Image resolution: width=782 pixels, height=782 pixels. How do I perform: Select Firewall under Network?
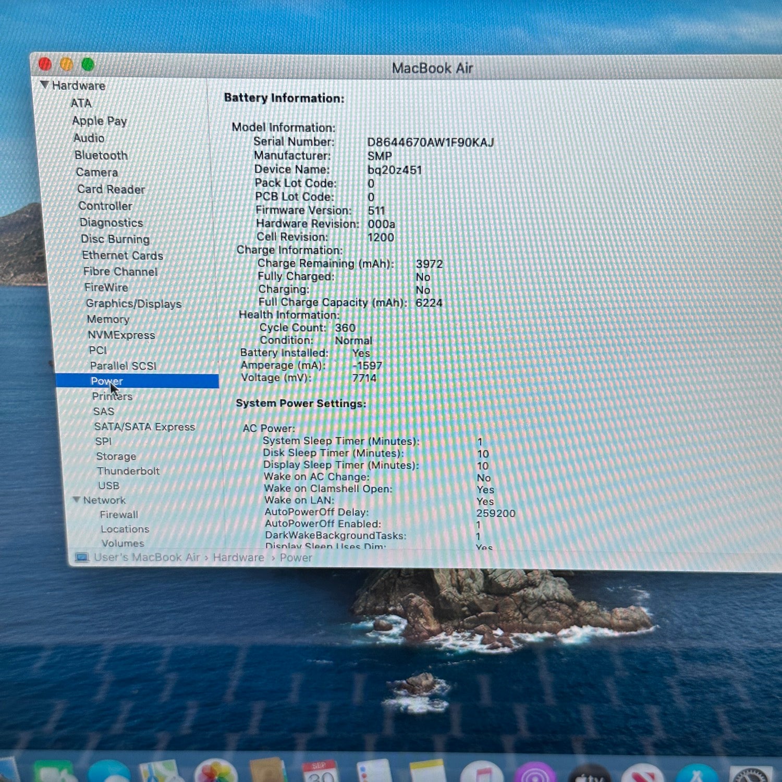pos(119,515)
